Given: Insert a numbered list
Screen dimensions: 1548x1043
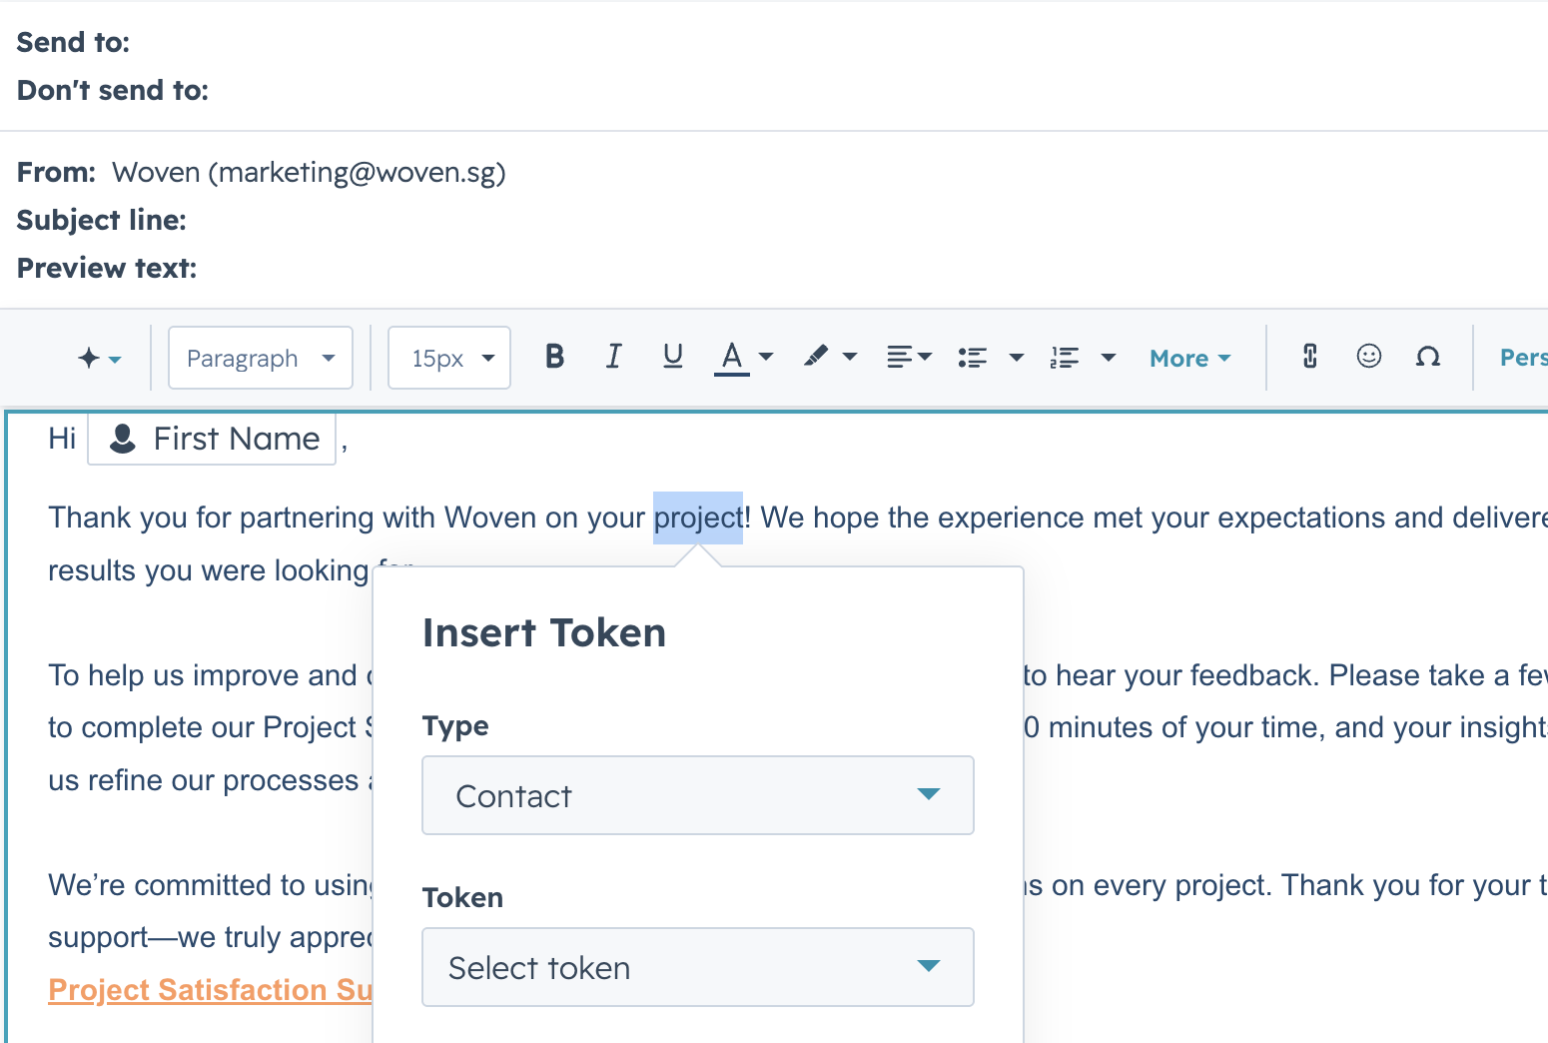Looking at the screenshot, I should click(x=1065, y=358).
